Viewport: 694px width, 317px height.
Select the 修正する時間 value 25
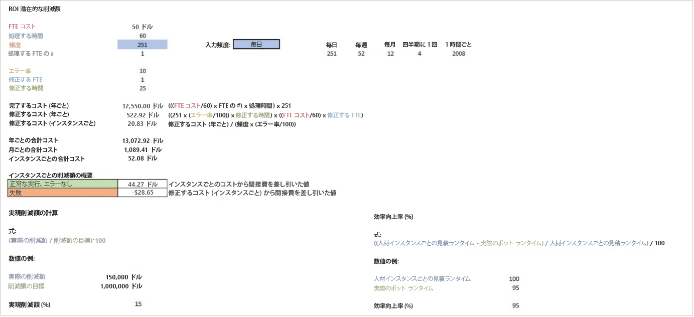click(x=143, y=89)
